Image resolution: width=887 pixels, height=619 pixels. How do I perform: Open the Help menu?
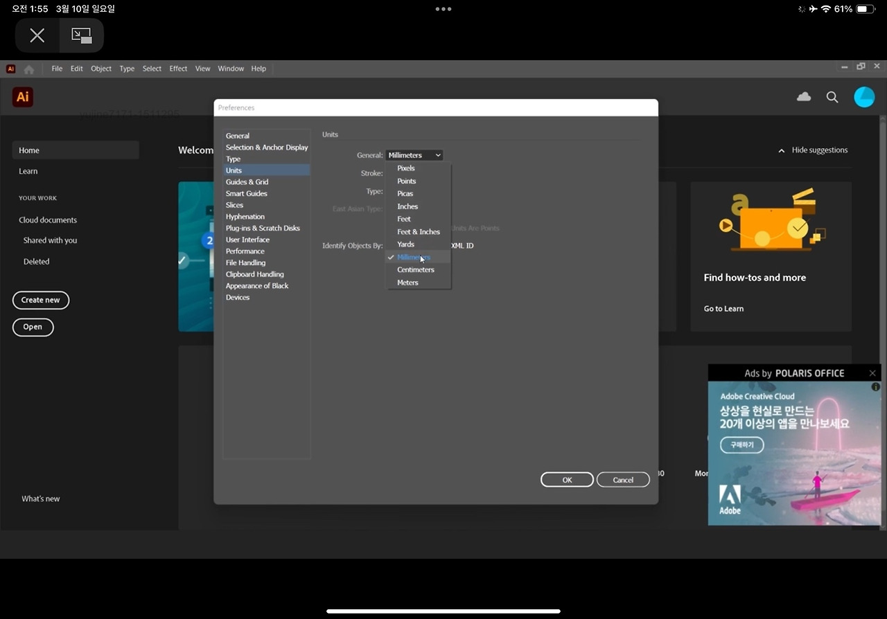point(258,69)
